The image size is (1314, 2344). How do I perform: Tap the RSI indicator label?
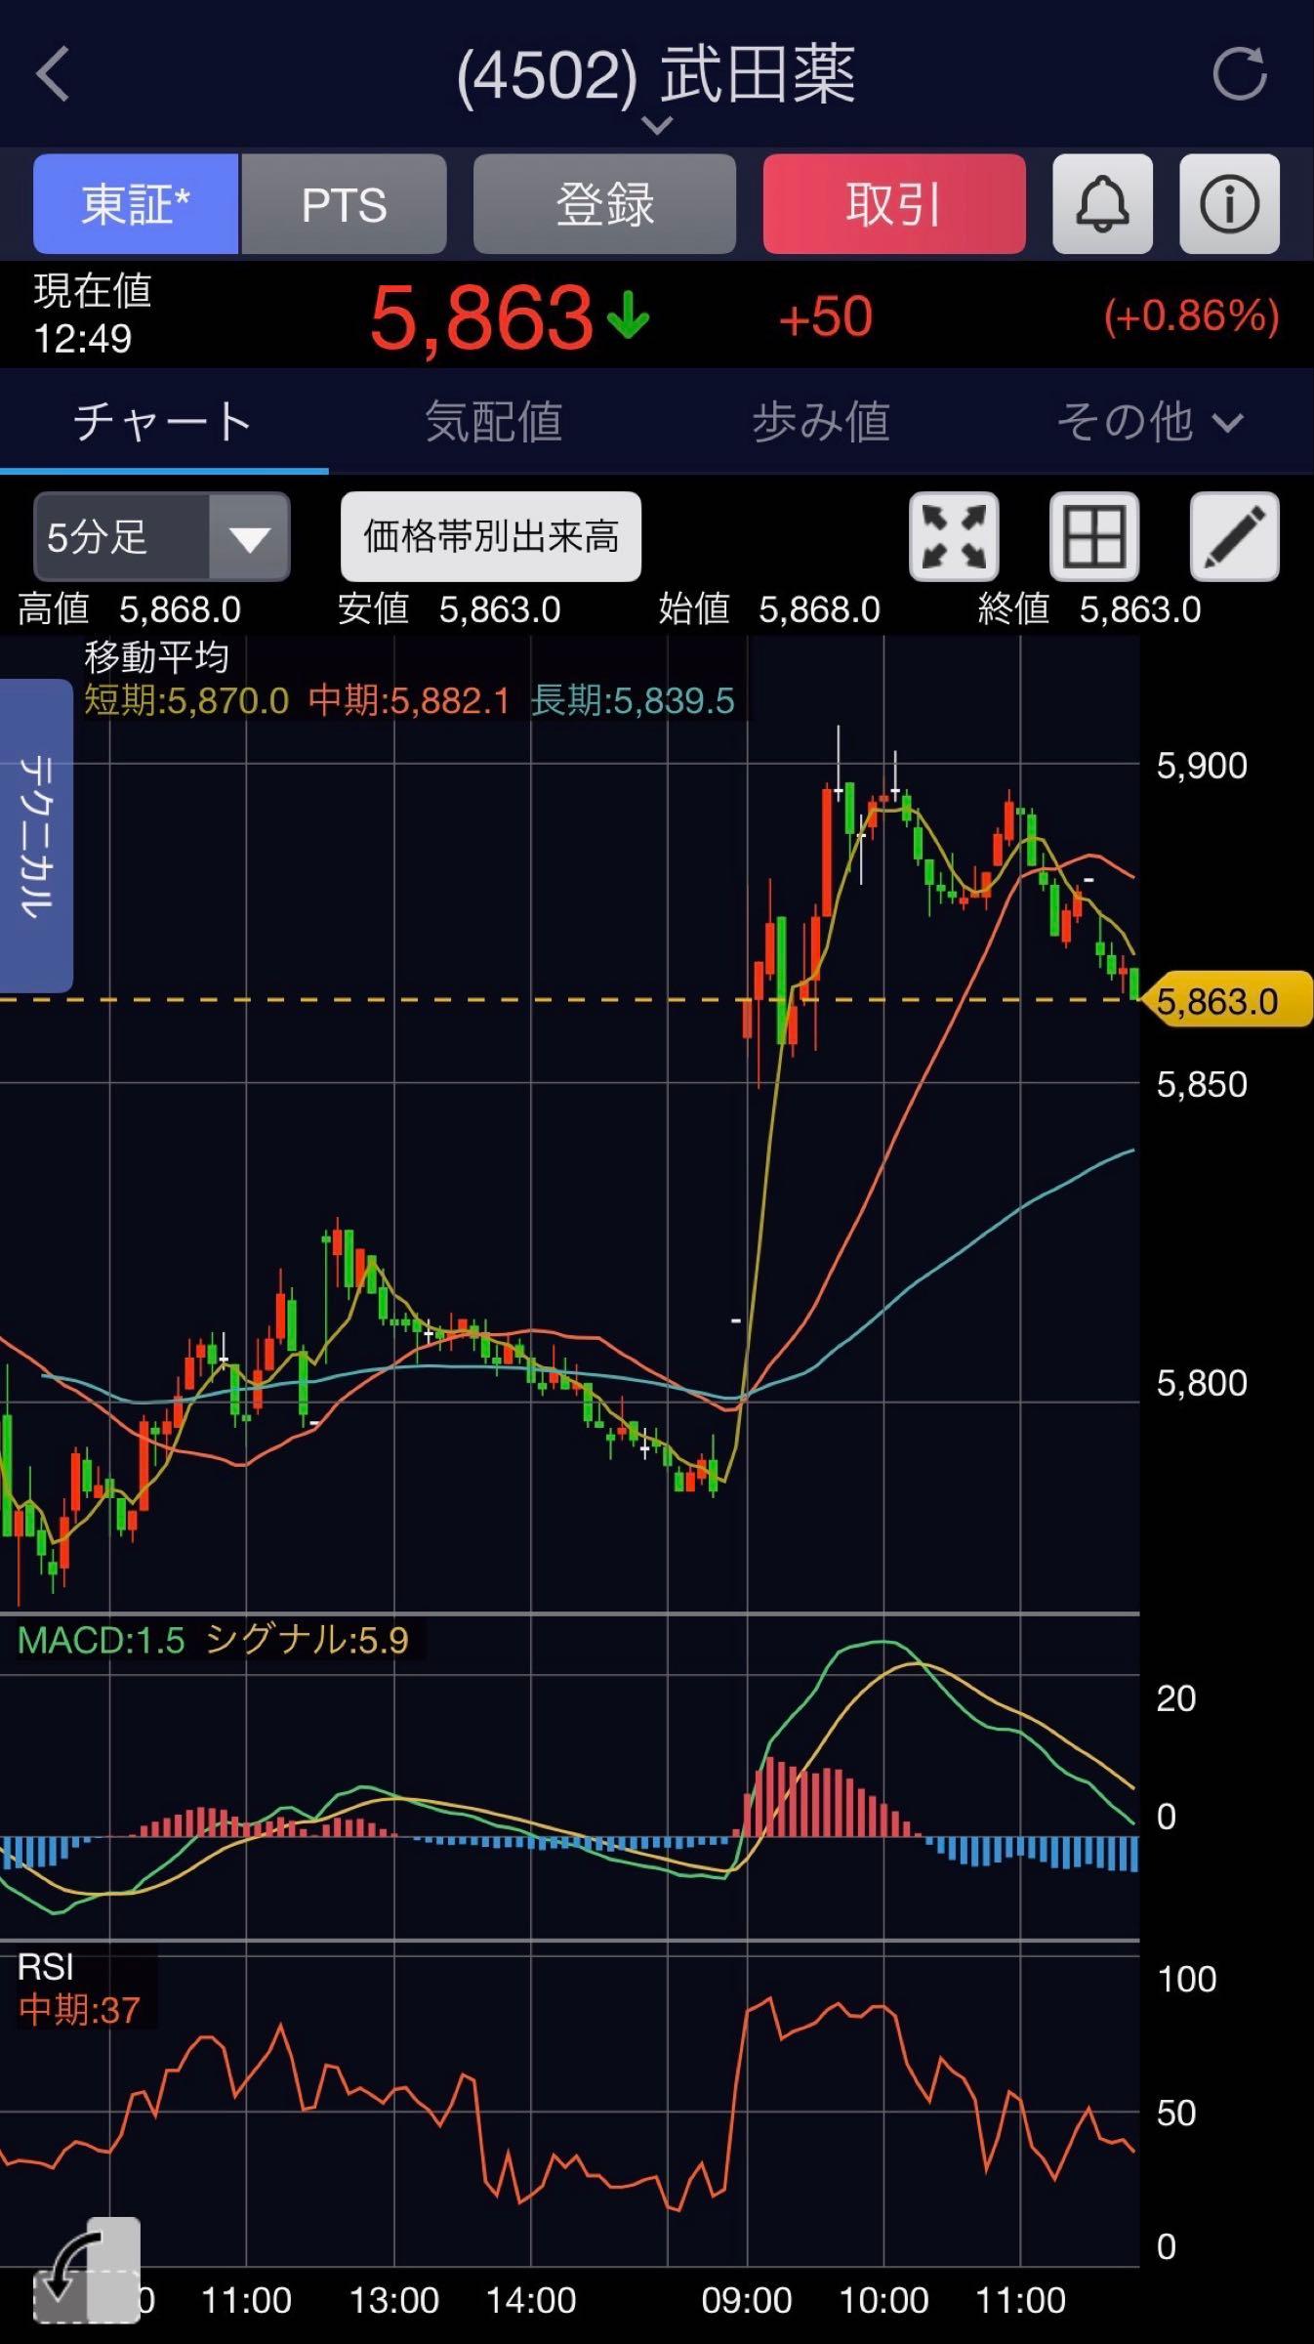46,1966
